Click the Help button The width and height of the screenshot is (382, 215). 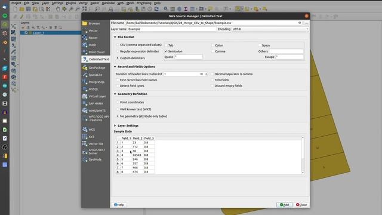[x=119, y=205]
